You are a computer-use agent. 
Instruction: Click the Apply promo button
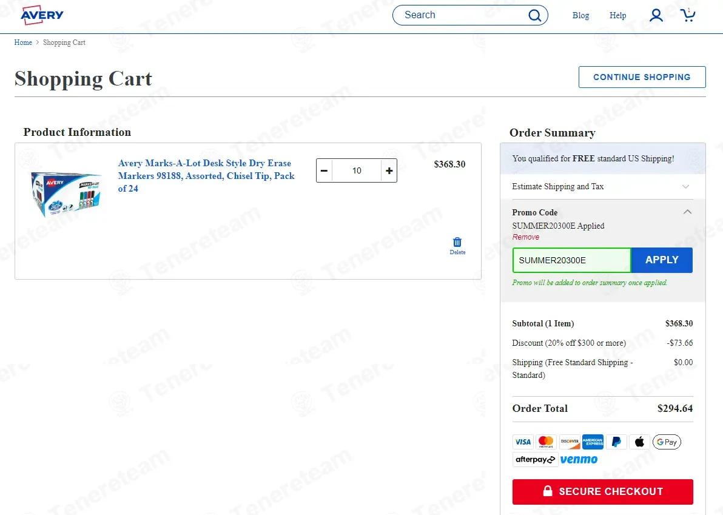(662, 260)
